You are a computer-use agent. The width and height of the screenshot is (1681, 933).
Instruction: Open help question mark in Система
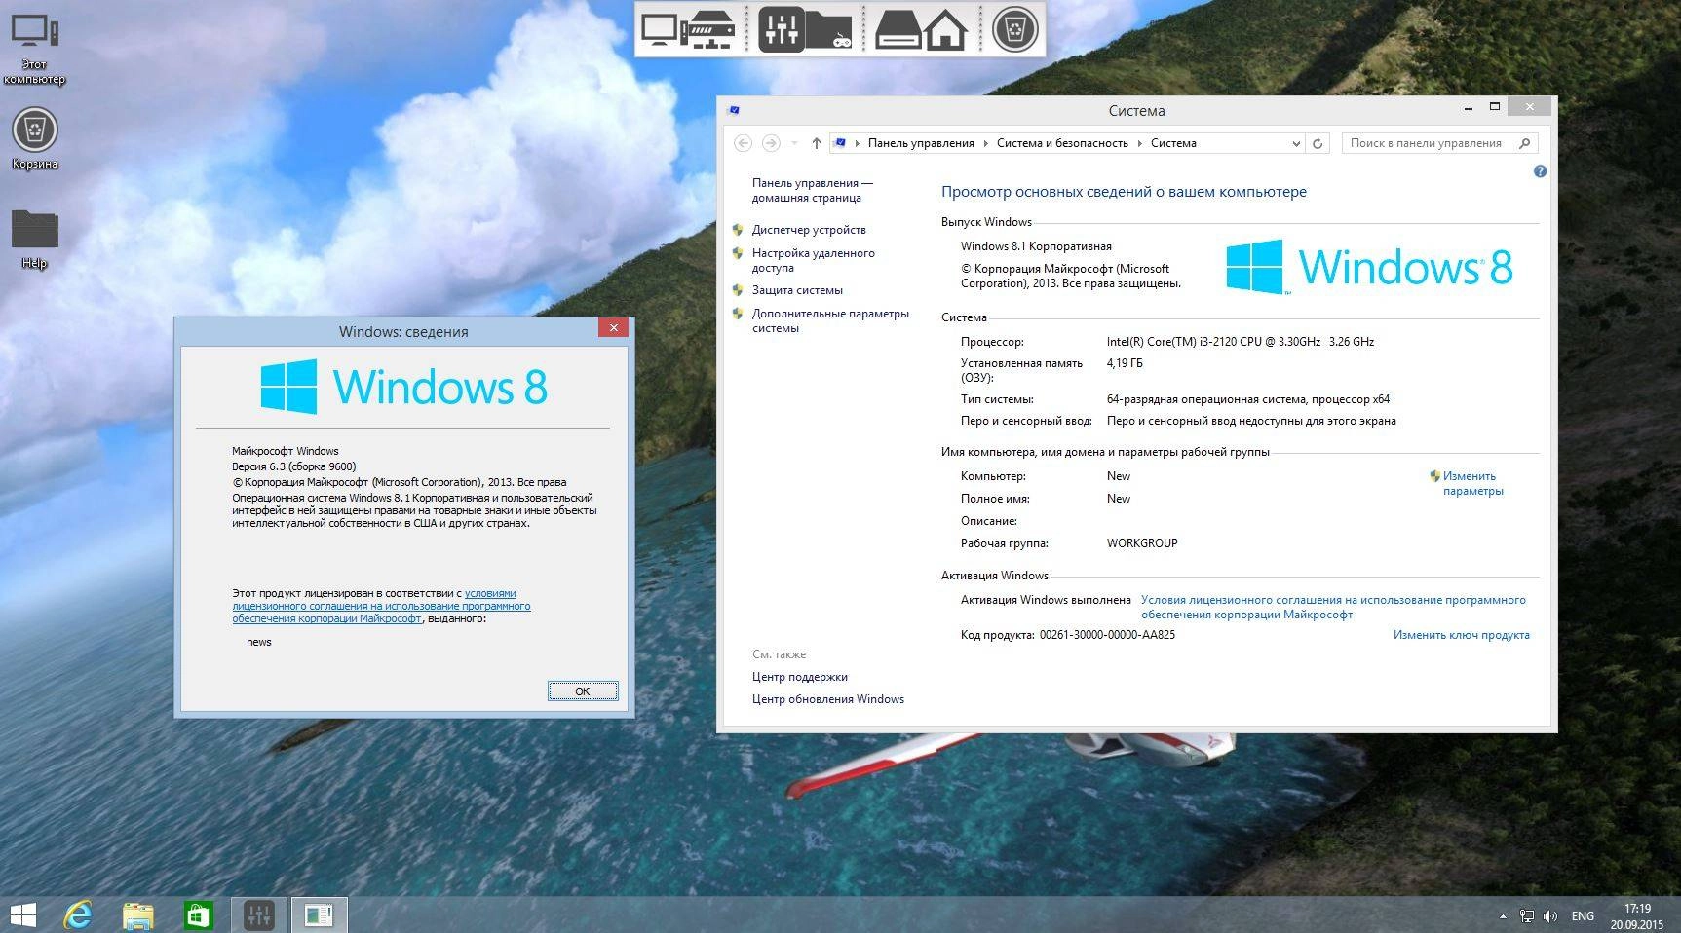coord(1540,171)
